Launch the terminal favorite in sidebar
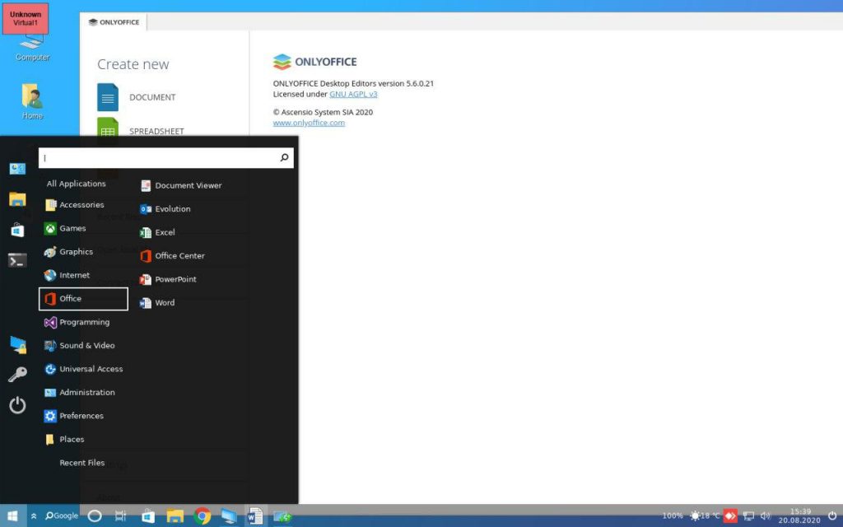This screenshot has width=843, height=527. point(17,261)
